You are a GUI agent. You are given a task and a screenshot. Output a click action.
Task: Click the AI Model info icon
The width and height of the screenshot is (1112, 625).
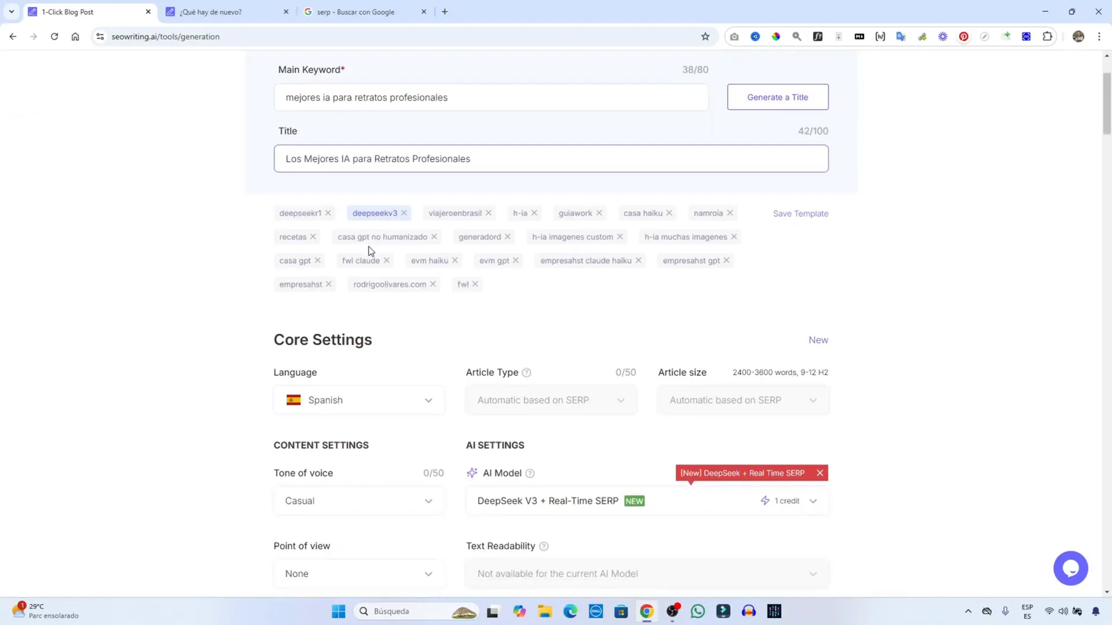click(530, 474)
